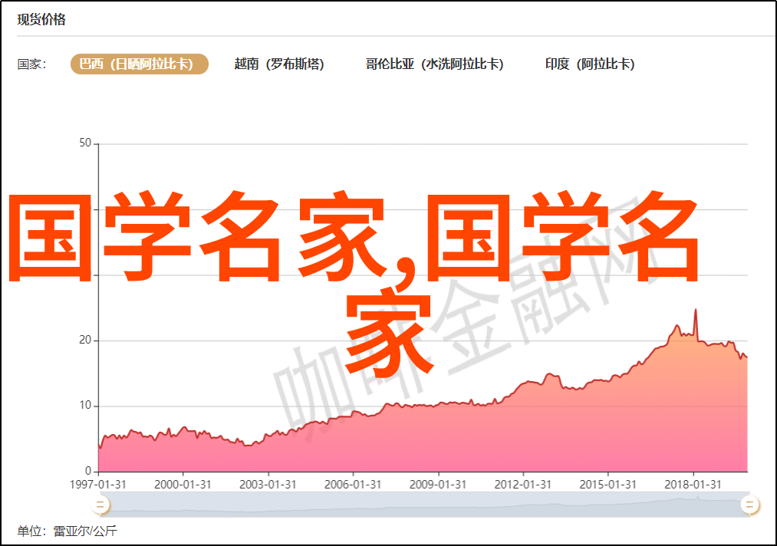
Task: Select 哥伦比亚 (水洗阿拉比卡) option
Action: pos(434,64)
